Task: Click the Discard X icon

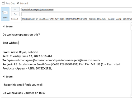Action: click(x=18, y=3)
